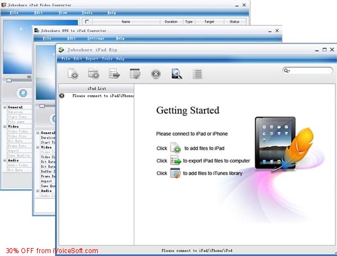Click the Getting Started iTunes library icon

point(175,173)
